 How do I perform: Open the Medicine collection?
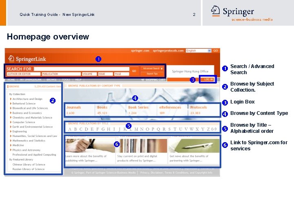coord(18,145)
